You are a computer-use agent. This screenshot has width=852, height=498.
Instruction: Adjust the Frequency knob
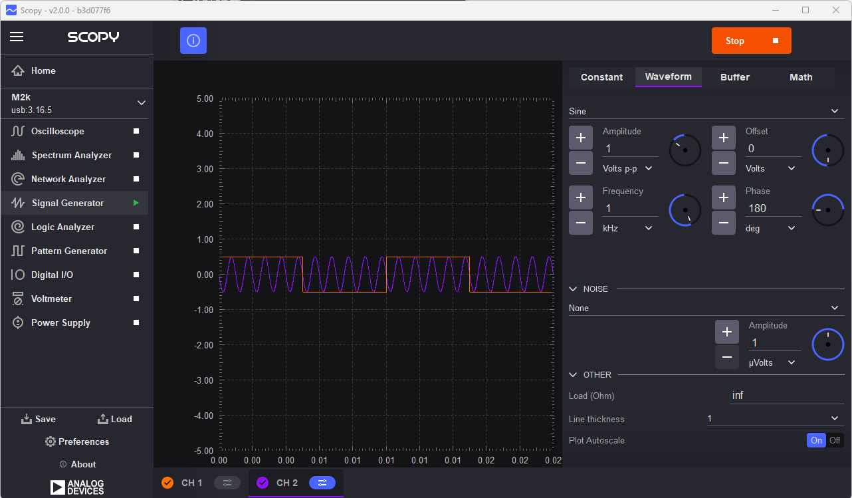click(685, 210)
